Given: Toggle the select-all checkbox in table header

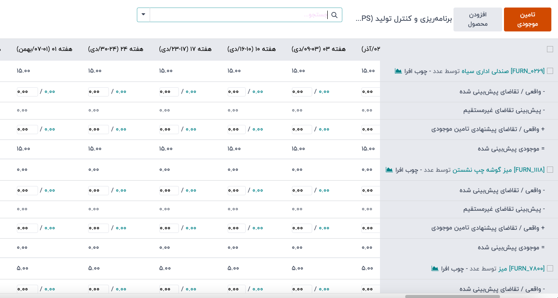Looking at the screenshot, I should [550, 49].
